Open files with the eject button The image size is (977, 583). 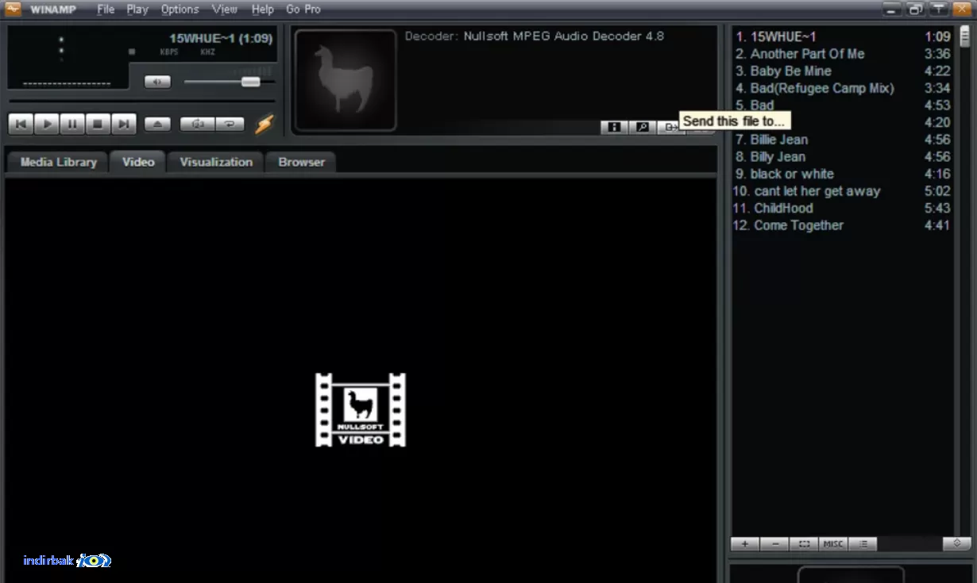(x=157, y=124)
